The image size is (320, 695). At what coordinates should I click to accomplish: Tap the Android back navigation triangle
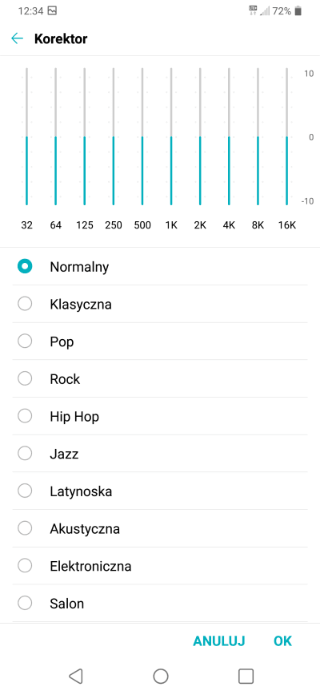coord(76,676)
